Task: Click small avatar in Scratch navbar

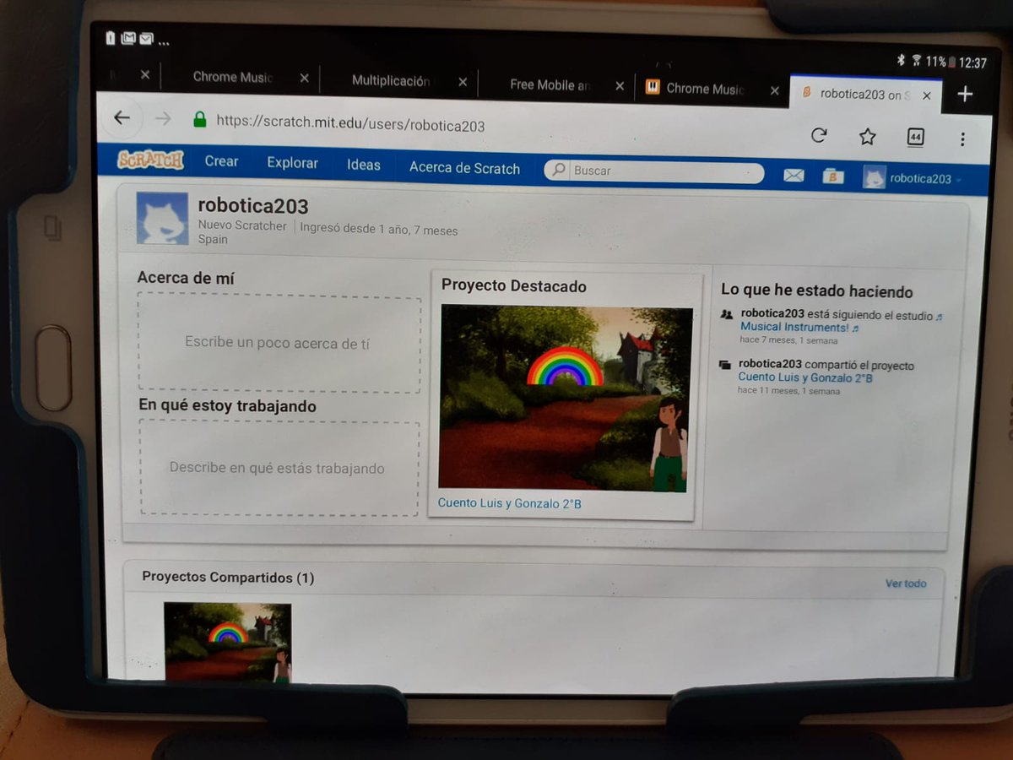Action: pyautogui.click(x=874, y=177)
